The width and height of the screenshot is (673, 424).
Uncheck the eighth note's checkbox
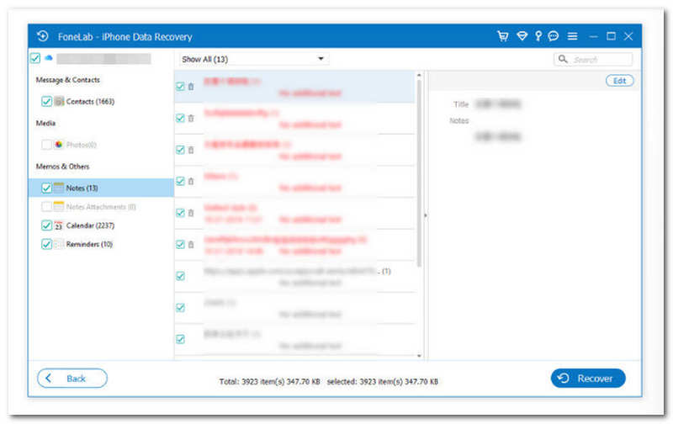pyautogui.click(x=180, y=308)
